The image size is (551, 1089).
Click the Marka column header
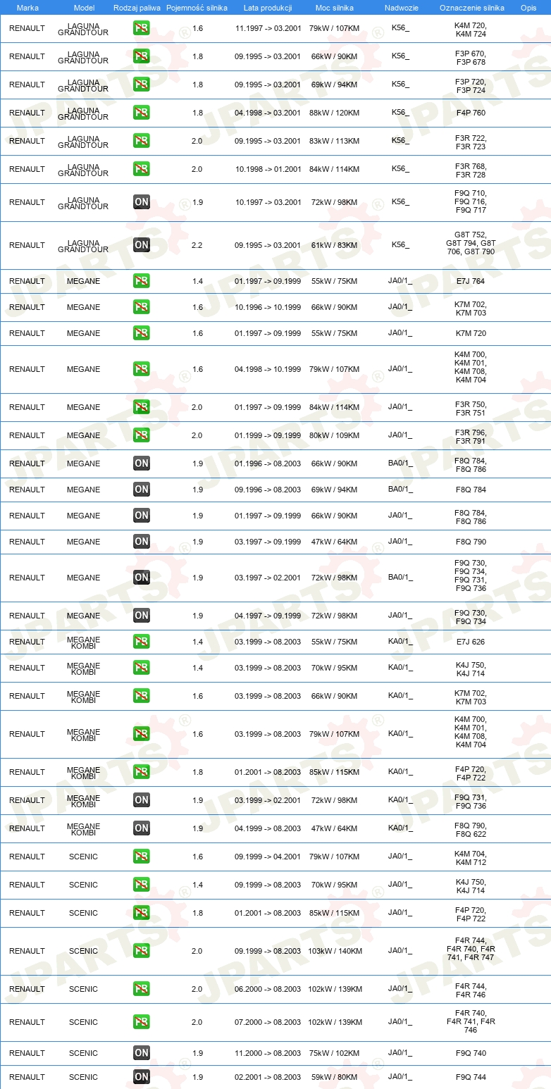pos(27,7)
